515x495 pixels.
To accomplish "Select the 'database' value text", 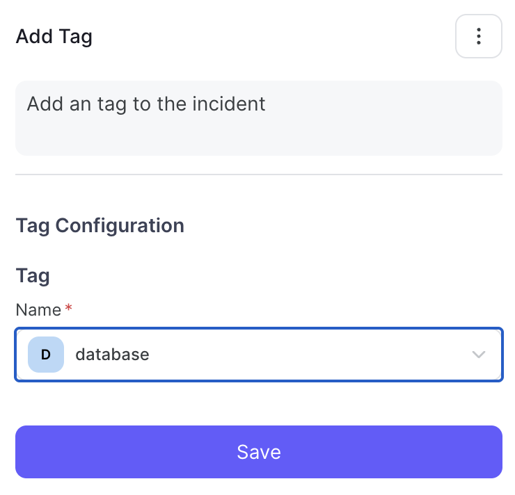I will pos(112,355).
